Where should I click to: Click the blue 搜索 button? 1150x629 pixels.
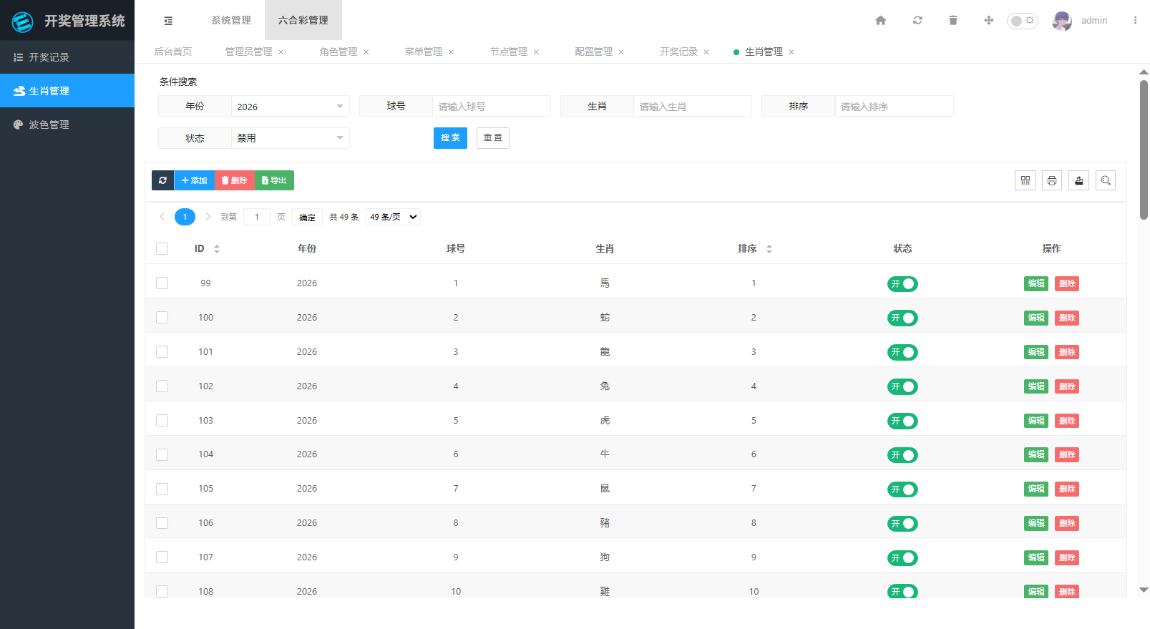(x=450, y=138)
